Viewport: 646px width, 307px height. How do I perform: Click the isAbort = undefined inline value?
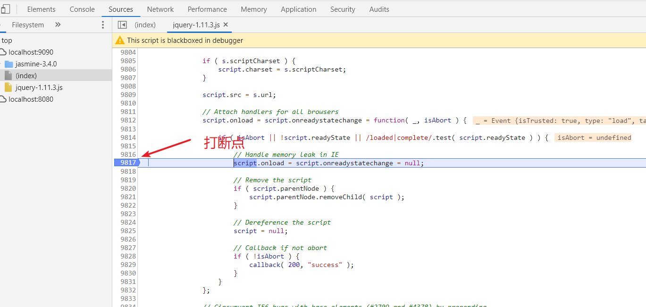pos(593,137)
